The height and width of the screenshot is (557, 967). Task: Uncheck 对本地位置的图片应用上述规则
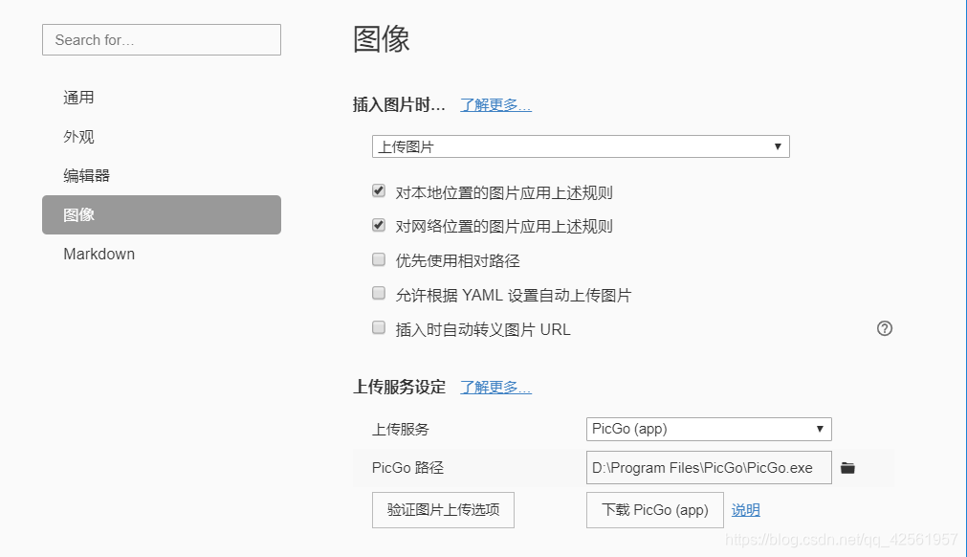(x=379, y=190)
